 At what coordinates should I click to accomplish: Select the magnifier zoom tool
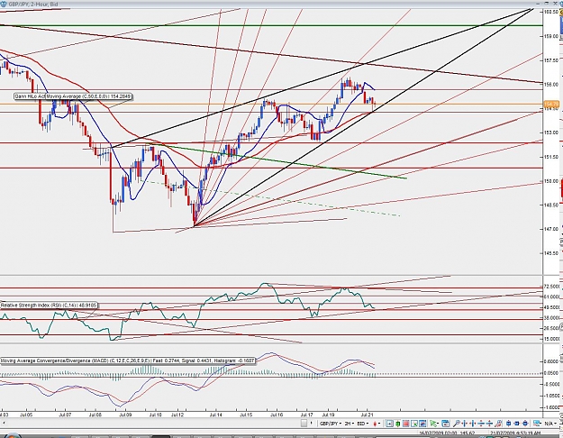point(457,424)
